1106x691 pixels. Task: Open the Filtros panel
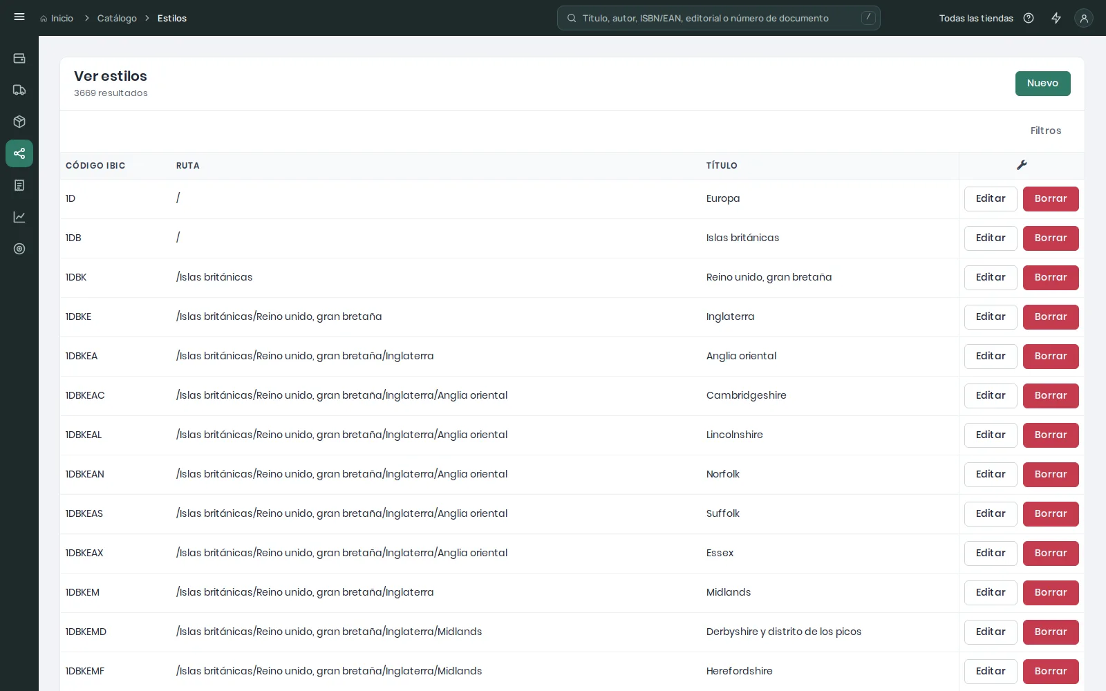1046,131
